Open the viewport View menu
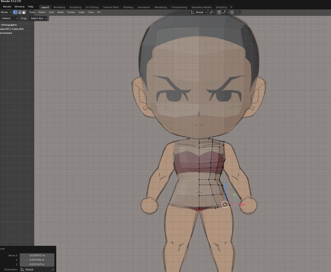 (32, 12)
